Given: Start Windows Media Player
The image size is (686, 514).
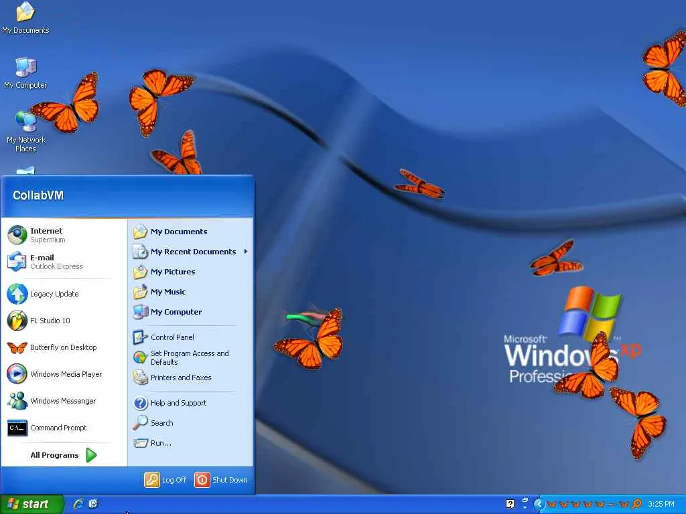Looking at the screenshot, I should click(64, 374).
